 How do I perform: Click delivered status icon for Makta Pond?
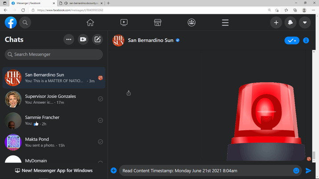pyautogui.click(x=101, y=142)
